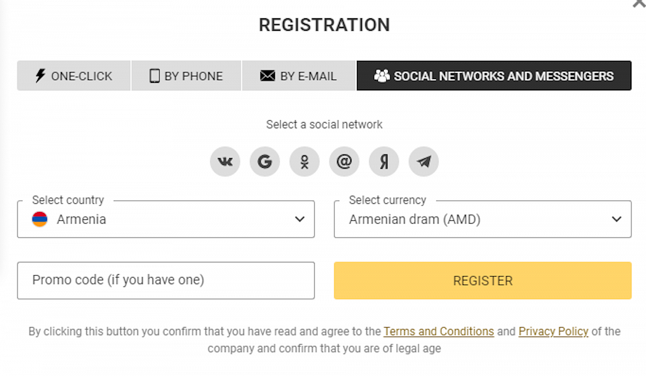This screenshot has width=646, height=376.
Task: Click the Armenia flag icon
Action: pos(39,219)
